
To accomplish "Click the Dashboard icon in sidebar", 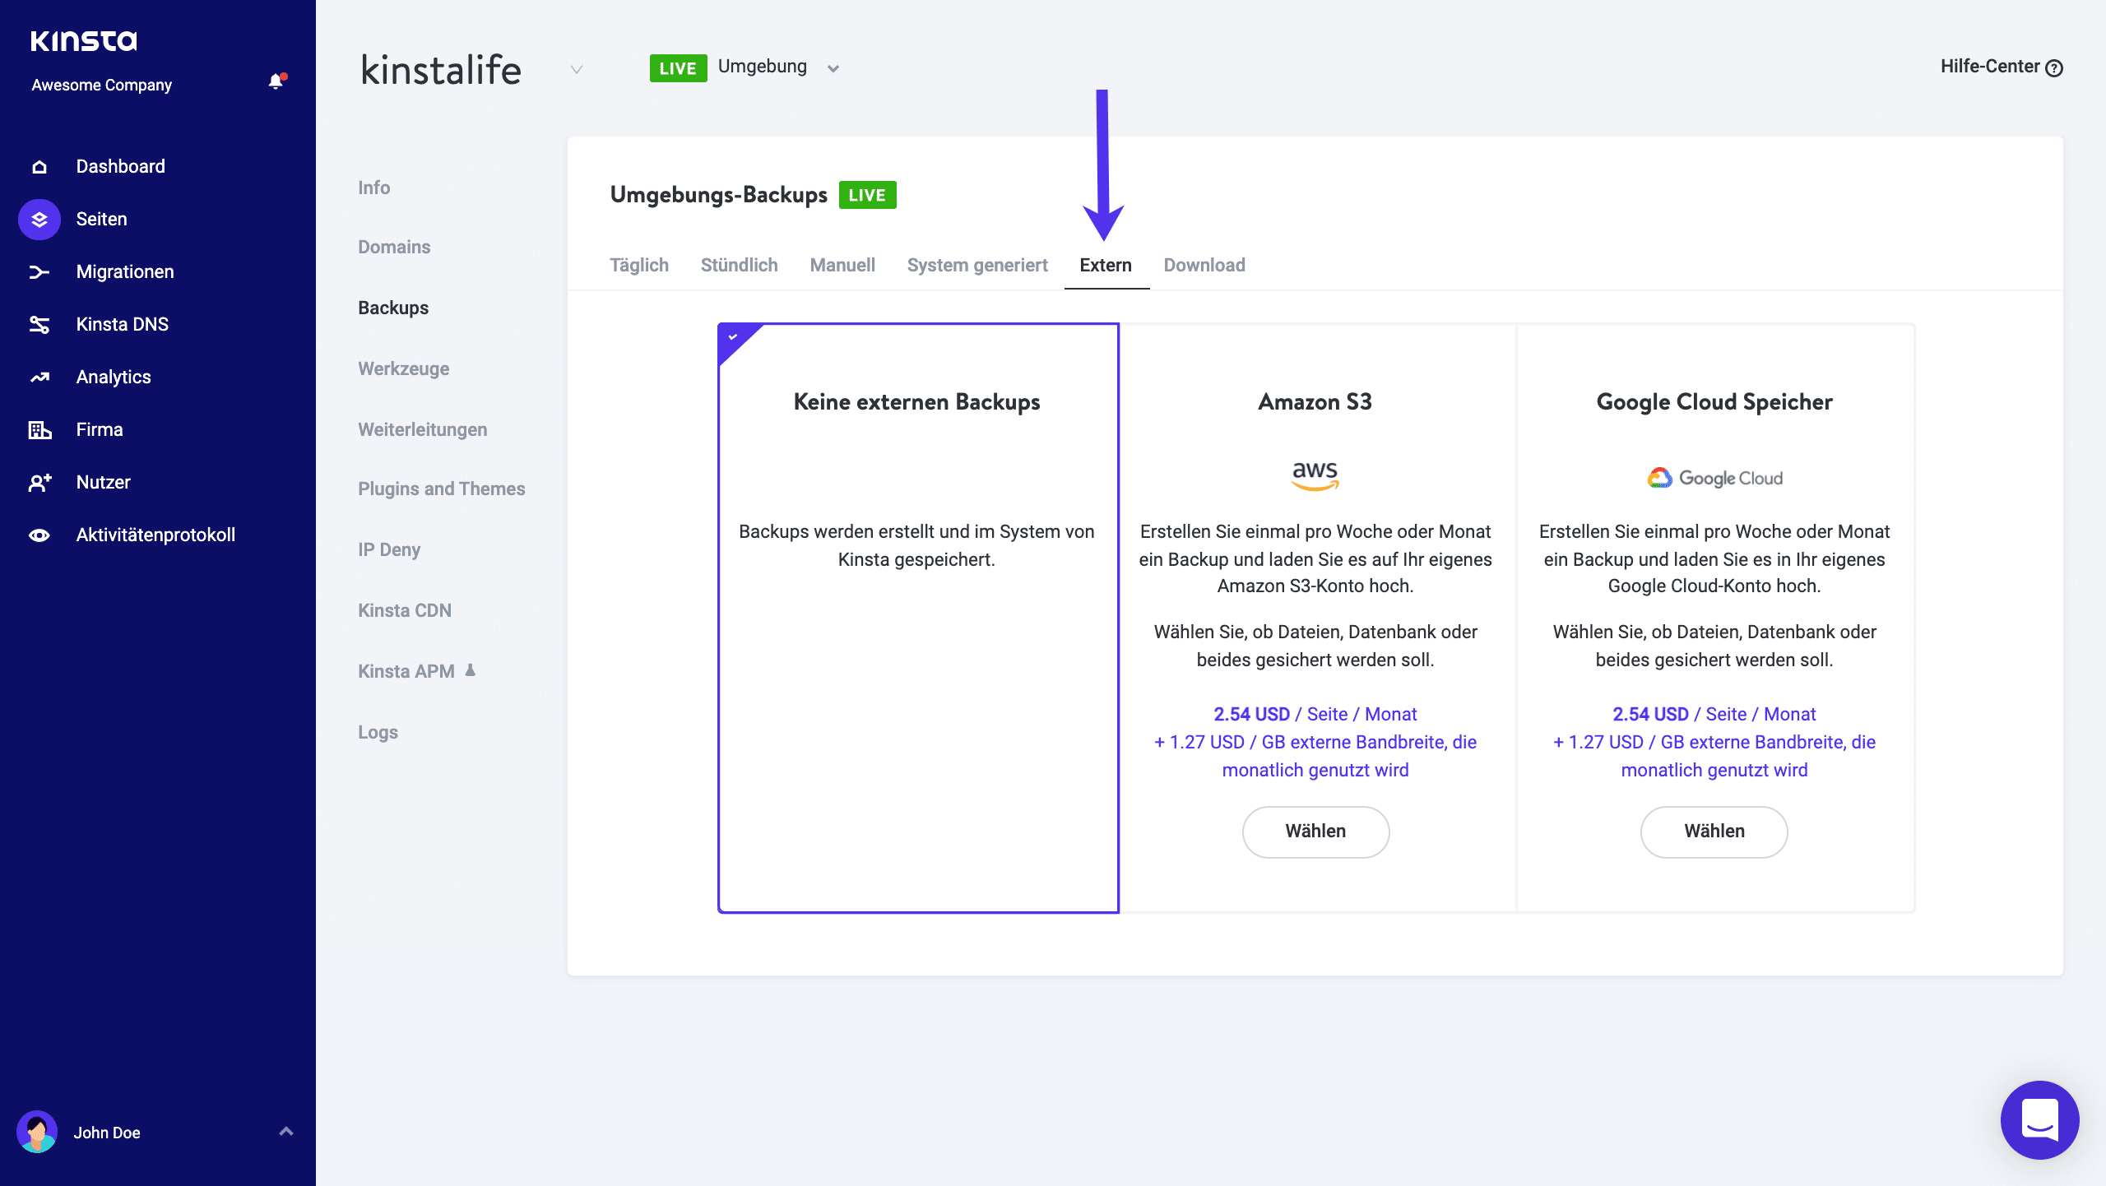I will 39,166.
